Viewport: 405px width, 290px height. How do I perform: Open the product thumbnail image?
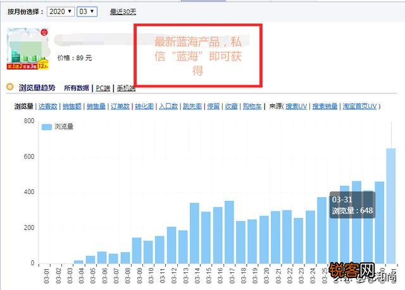[x=28, y=49]
